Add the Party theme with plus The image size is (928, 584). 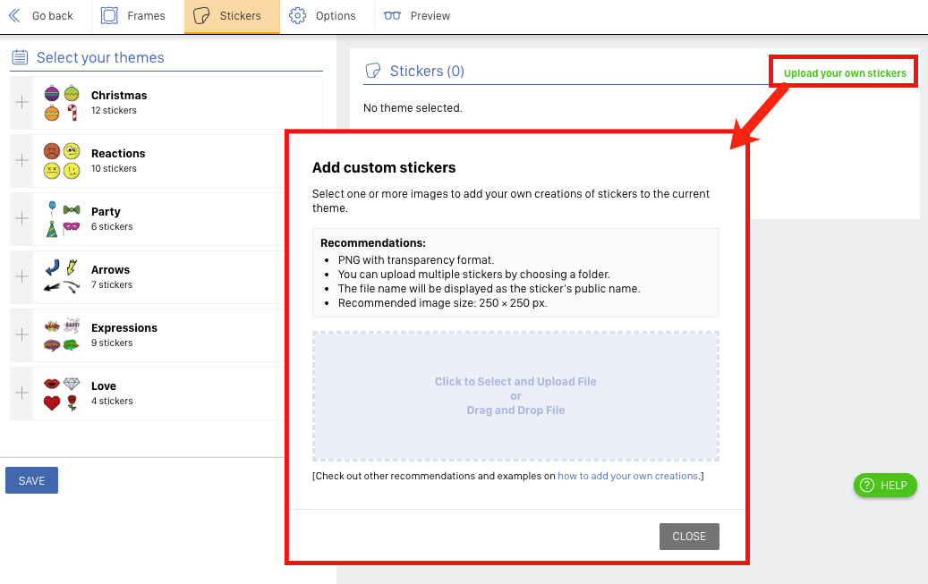click(21, 218)
